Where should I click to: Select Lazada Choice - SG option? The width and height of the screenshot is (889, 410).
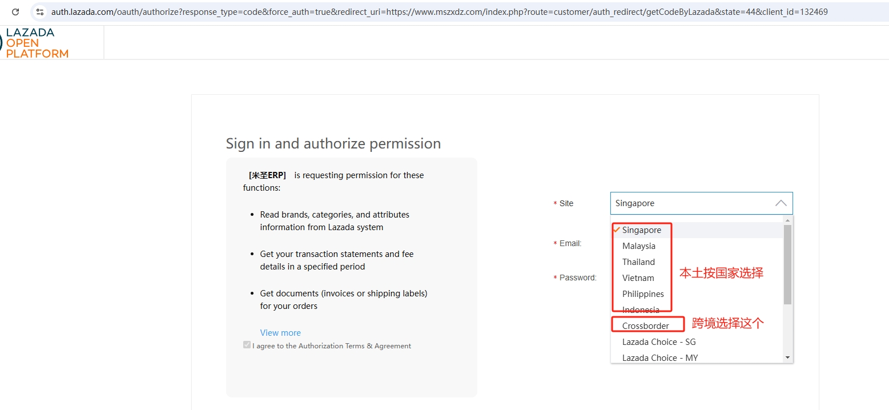click(x=659, y=342)
